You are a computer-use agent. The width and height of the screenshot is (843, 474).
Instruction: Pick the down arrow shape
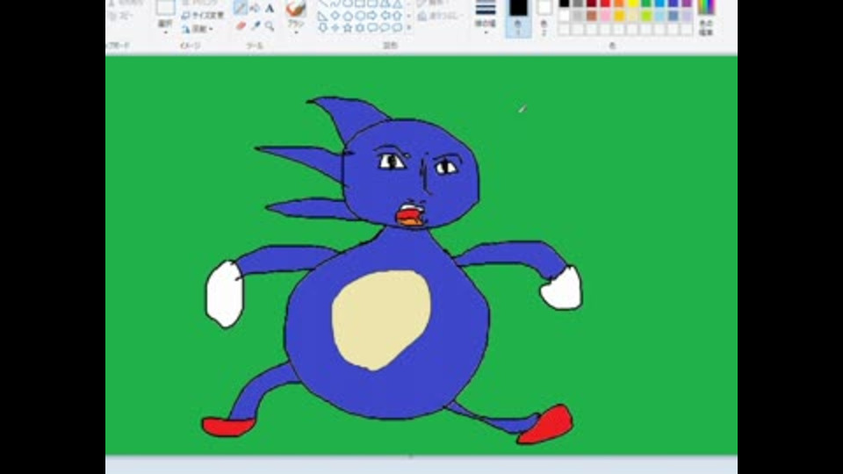322,27
